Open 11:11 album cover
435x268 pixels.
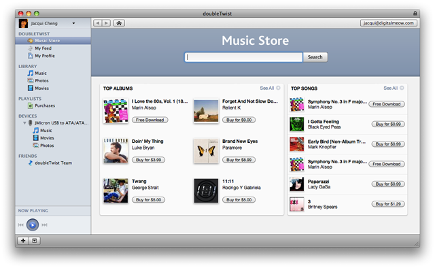pyautogui.click(x=206, y=190)
